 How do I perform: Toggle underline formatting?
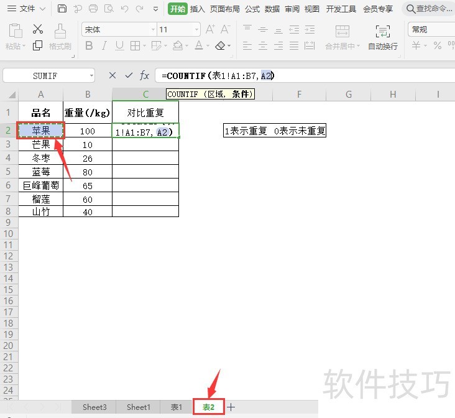(x=119, y=45)
